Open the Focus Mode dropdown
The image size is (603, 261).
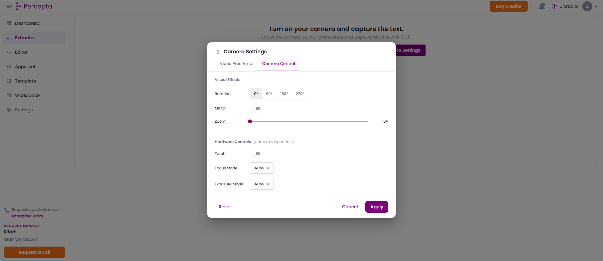click(262, 168)
